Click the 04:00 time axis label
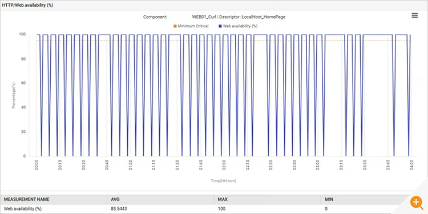The image size is (428, 214). (411, 165)
